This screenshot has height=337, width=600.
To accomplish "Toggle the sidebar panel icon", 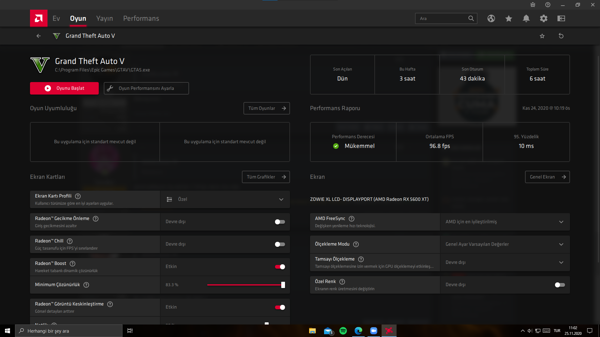I will [561, 18].
